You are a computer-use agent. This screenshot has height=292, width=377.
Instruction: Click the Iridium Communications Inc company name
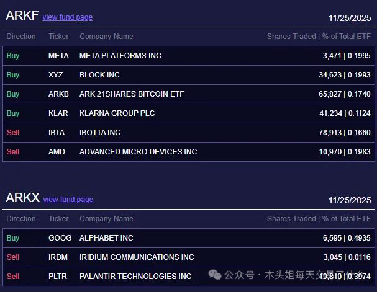[137, 257]
